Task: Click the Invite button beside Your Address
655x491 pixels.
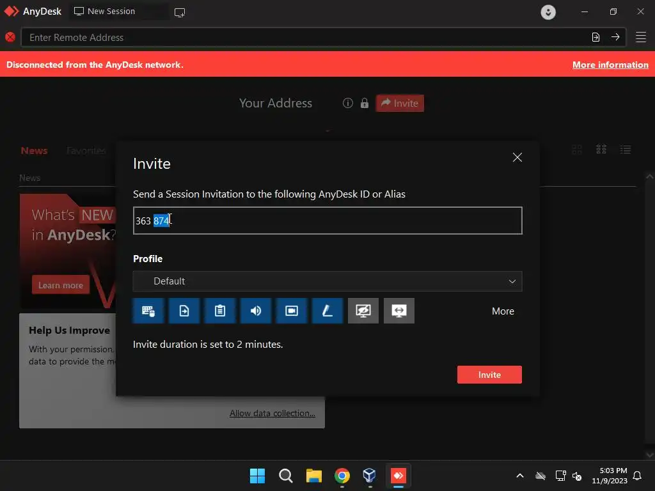Action: (x=400, y=103)
